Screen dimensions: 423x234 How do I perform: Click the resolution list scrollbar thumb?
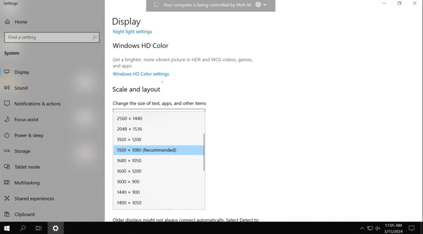(x=204, y=152)
